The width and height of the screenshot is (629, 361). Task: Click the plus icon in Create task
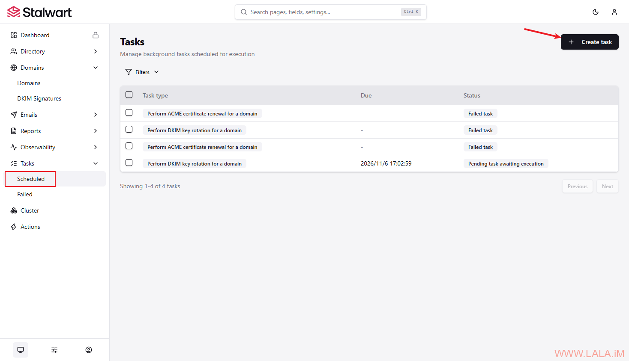click(x=571, y=42)
